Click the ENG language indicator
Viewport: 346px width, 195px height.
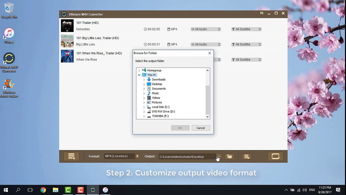[312, 190]
